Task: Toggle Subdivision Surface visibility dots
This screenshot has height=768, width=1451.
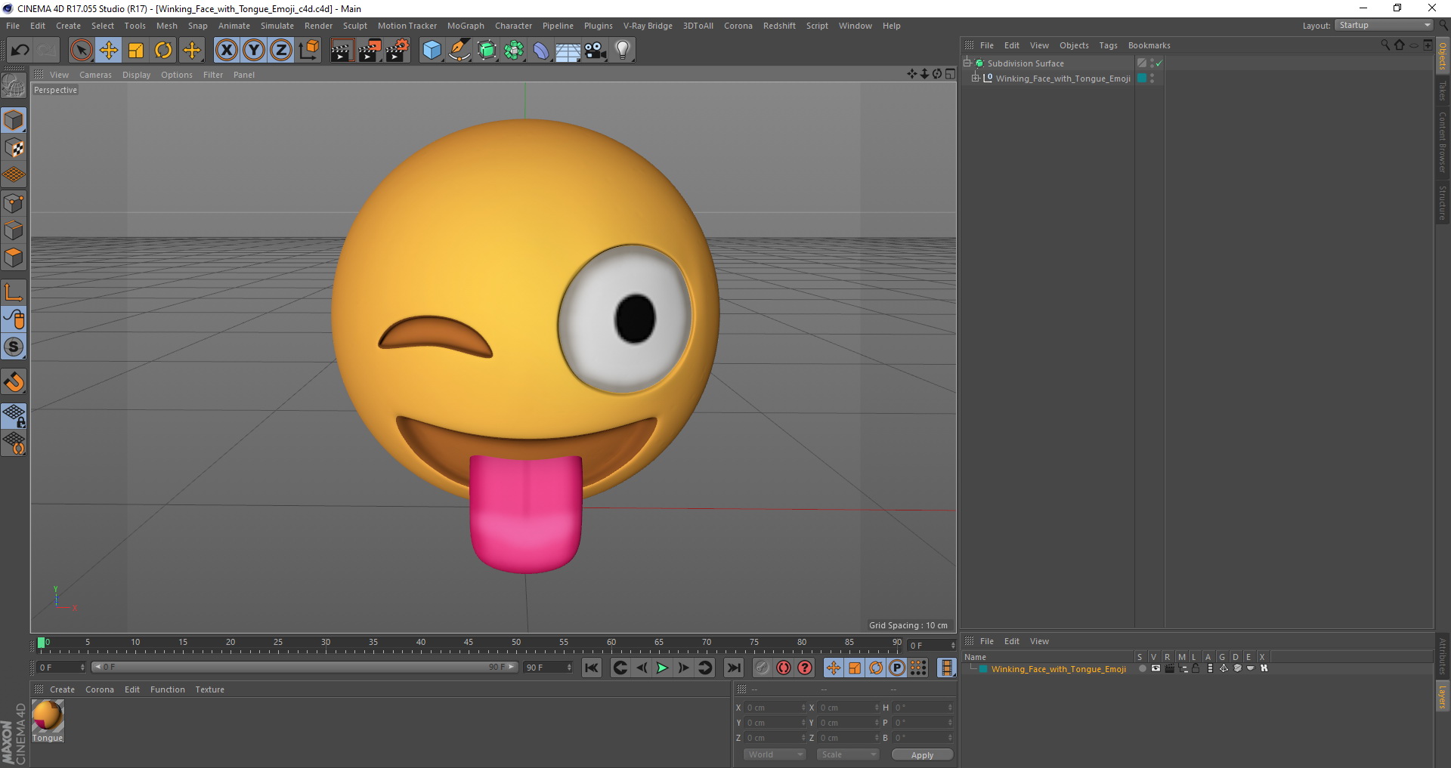Action: [1152, 63]
